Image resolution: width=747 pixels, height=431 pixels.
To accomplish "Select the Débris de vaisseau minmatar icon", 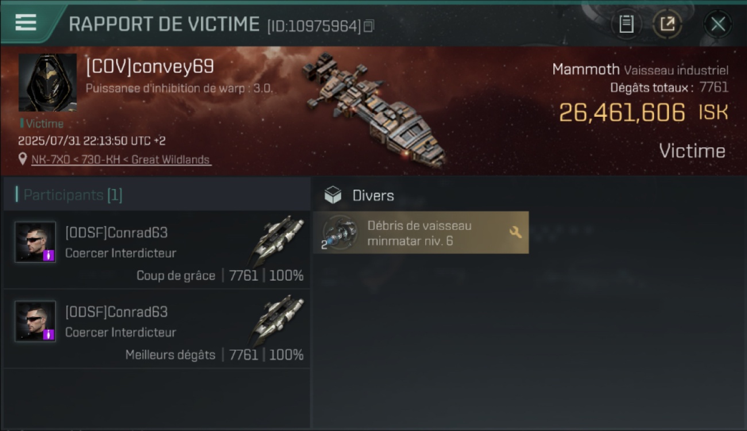I will pyautogui.click(x=340, y=232).
